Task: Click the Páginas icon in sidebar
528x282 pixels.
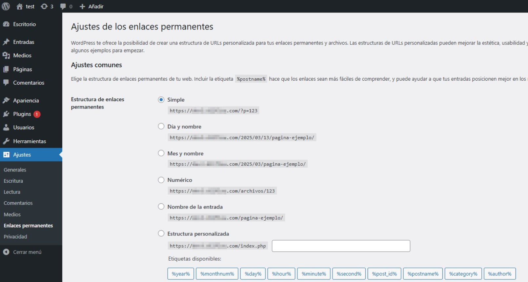Action: coord(6,69)
